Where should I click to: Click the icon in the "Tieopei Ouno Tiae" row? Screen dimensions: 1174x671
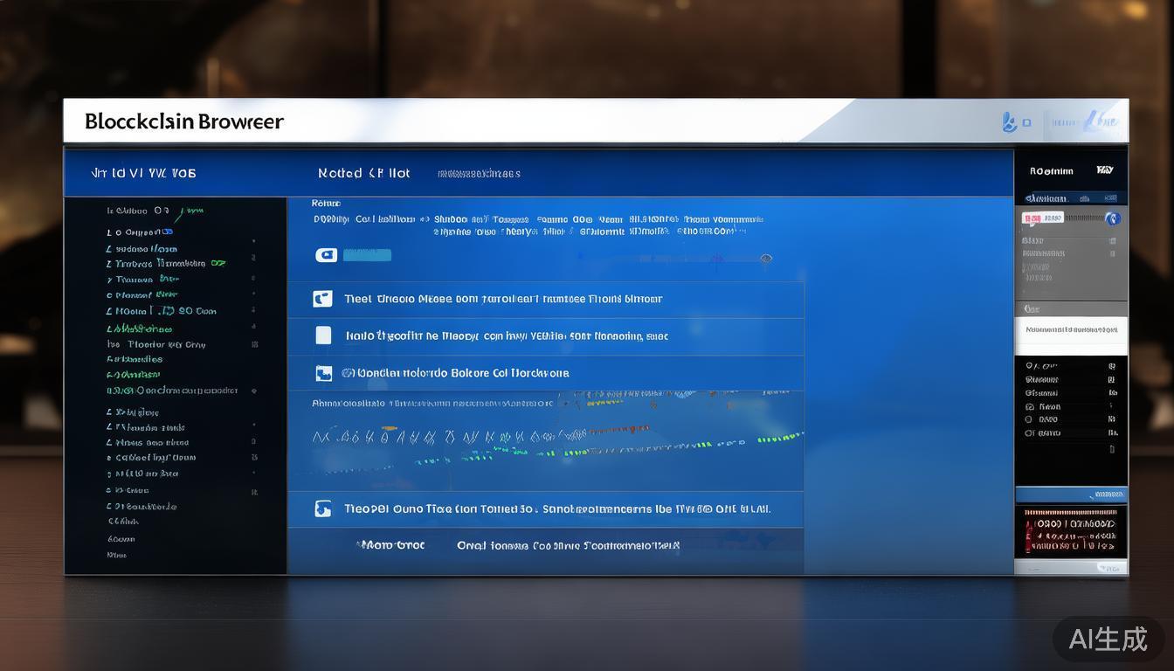tap(322, 508)
